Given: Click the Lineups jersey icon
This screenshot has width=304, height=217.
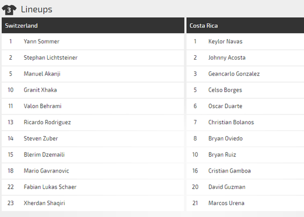Looking at the screenshot, I should coord(9,10).
